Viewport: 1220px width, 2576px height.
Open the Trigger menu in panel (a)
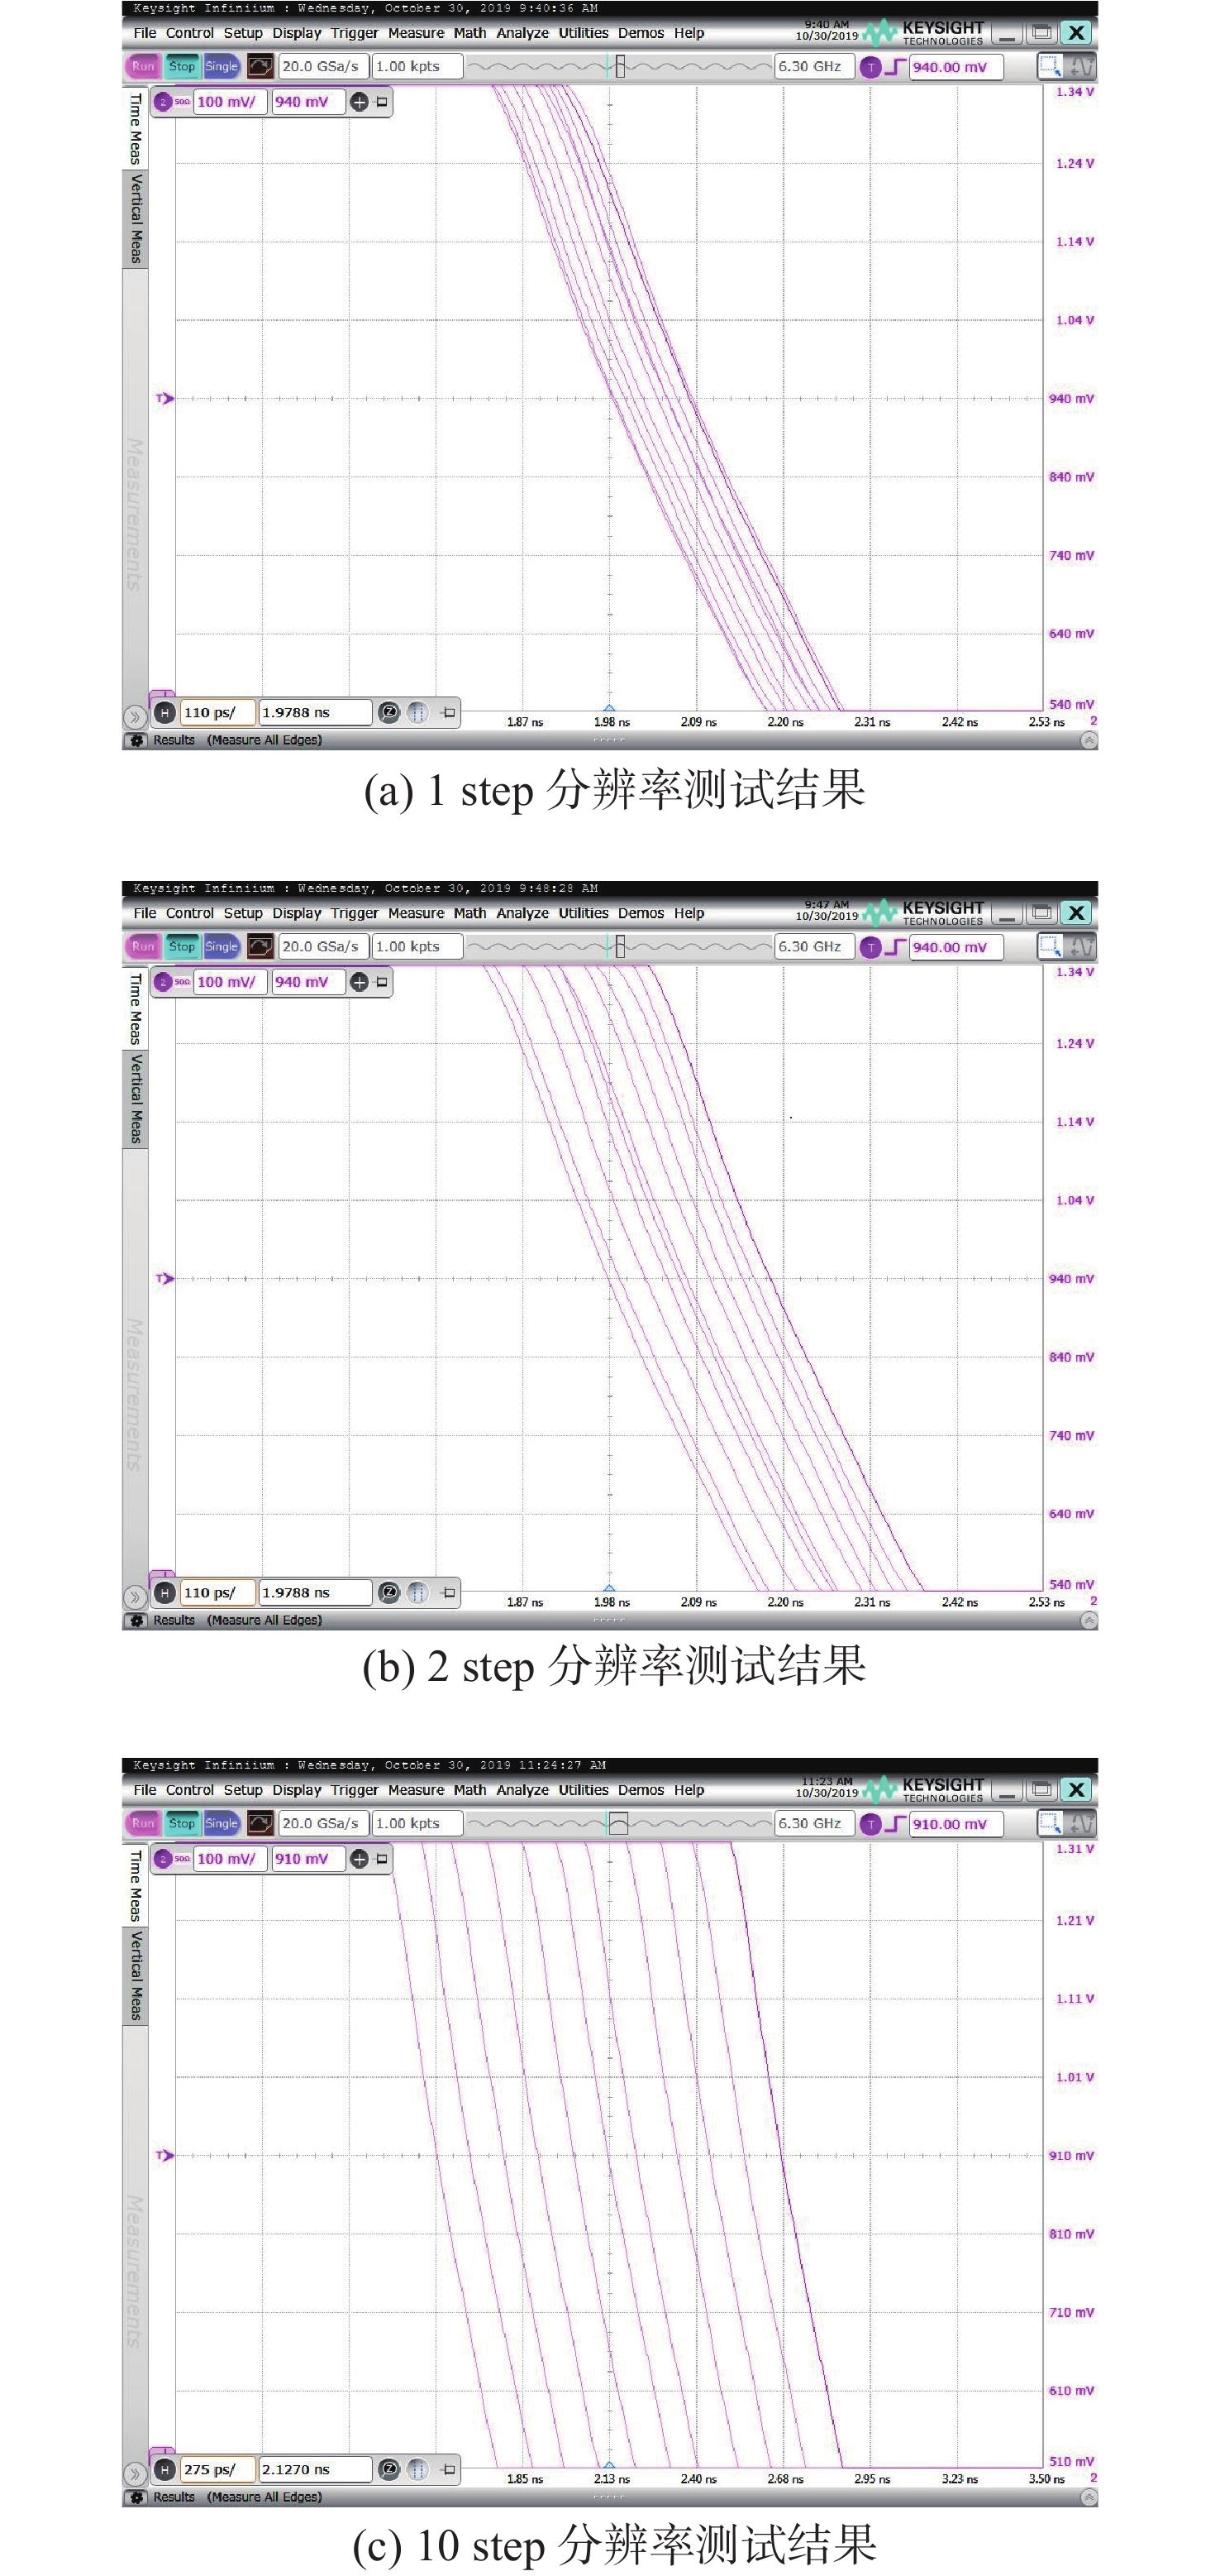pos(355,33)
